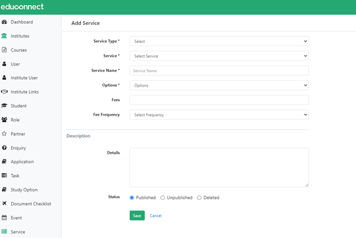Click the Study Option book icon

tap(4, 190)
